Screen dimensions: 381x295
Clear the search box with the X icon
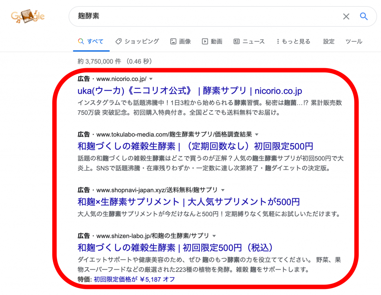[x=346, y=16]
